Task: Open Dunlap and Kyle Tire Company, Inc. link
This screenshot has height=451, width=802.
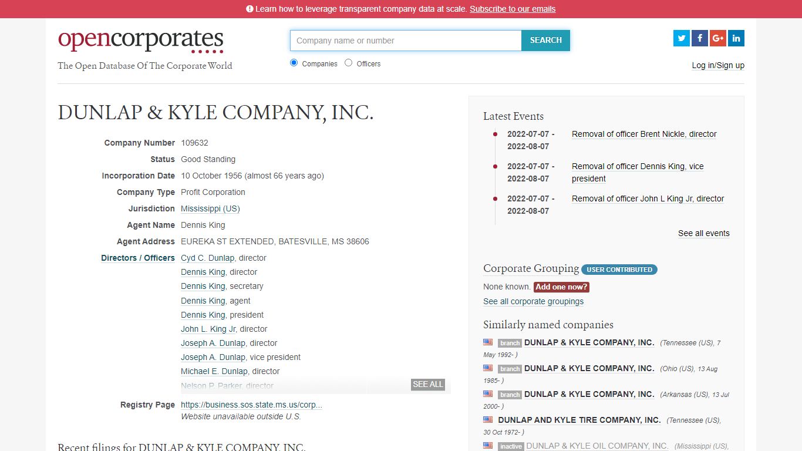Action: [579, 420]
